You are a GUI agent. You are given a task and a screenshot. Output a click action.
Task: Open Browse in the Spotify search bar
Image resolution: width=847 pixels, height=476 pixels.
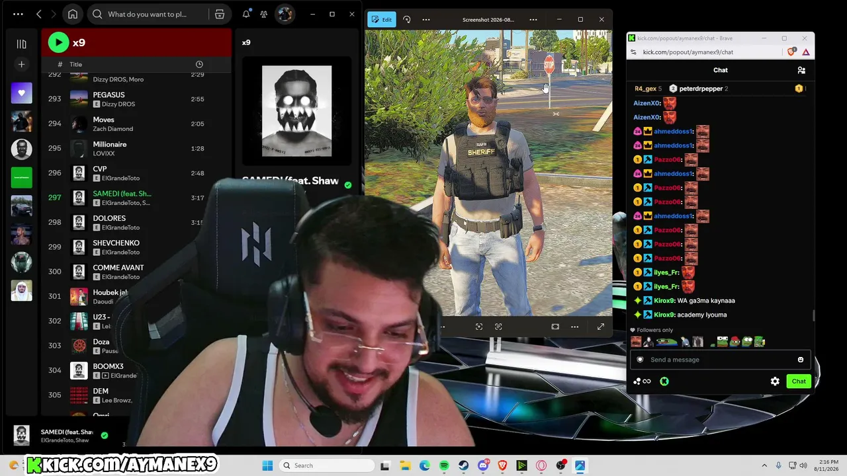(x=220, y=14)
